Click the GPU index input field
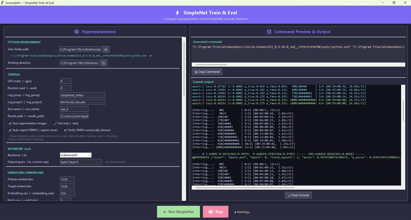This screenshot has height=220, width=411. (x=66, y=81)
